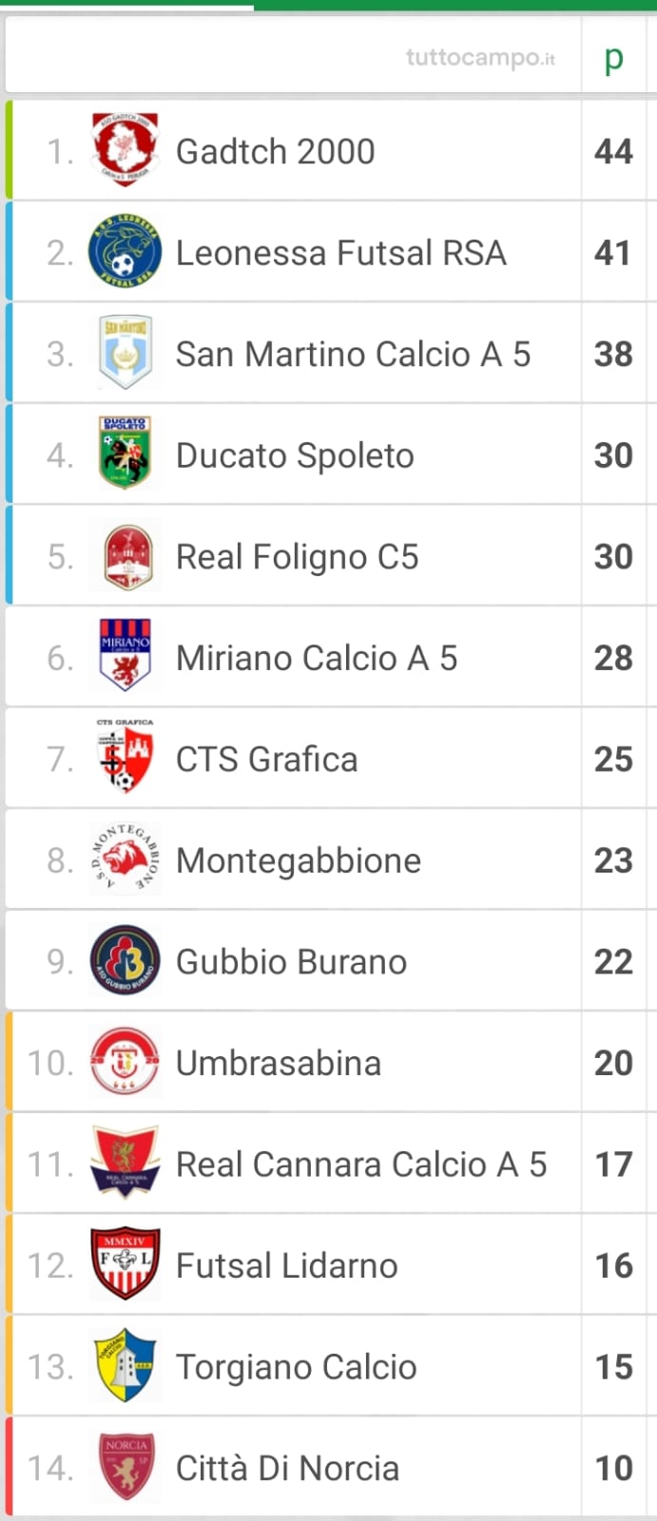Click the Futsal Lidarno striped shield
This screenshot has height=1521, width=657.
[125, 1264]
